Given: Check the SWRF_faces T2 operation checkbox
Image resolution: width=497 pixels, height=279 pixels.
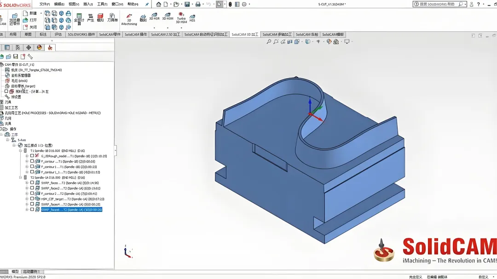Looking at the screenshot, I should pyautogui.click(x=32, y=183).
